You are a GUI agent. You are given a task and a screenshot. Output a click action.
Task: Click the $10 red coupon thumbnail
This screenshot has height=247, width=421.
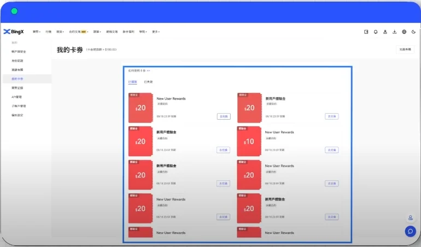click(249, 141)
